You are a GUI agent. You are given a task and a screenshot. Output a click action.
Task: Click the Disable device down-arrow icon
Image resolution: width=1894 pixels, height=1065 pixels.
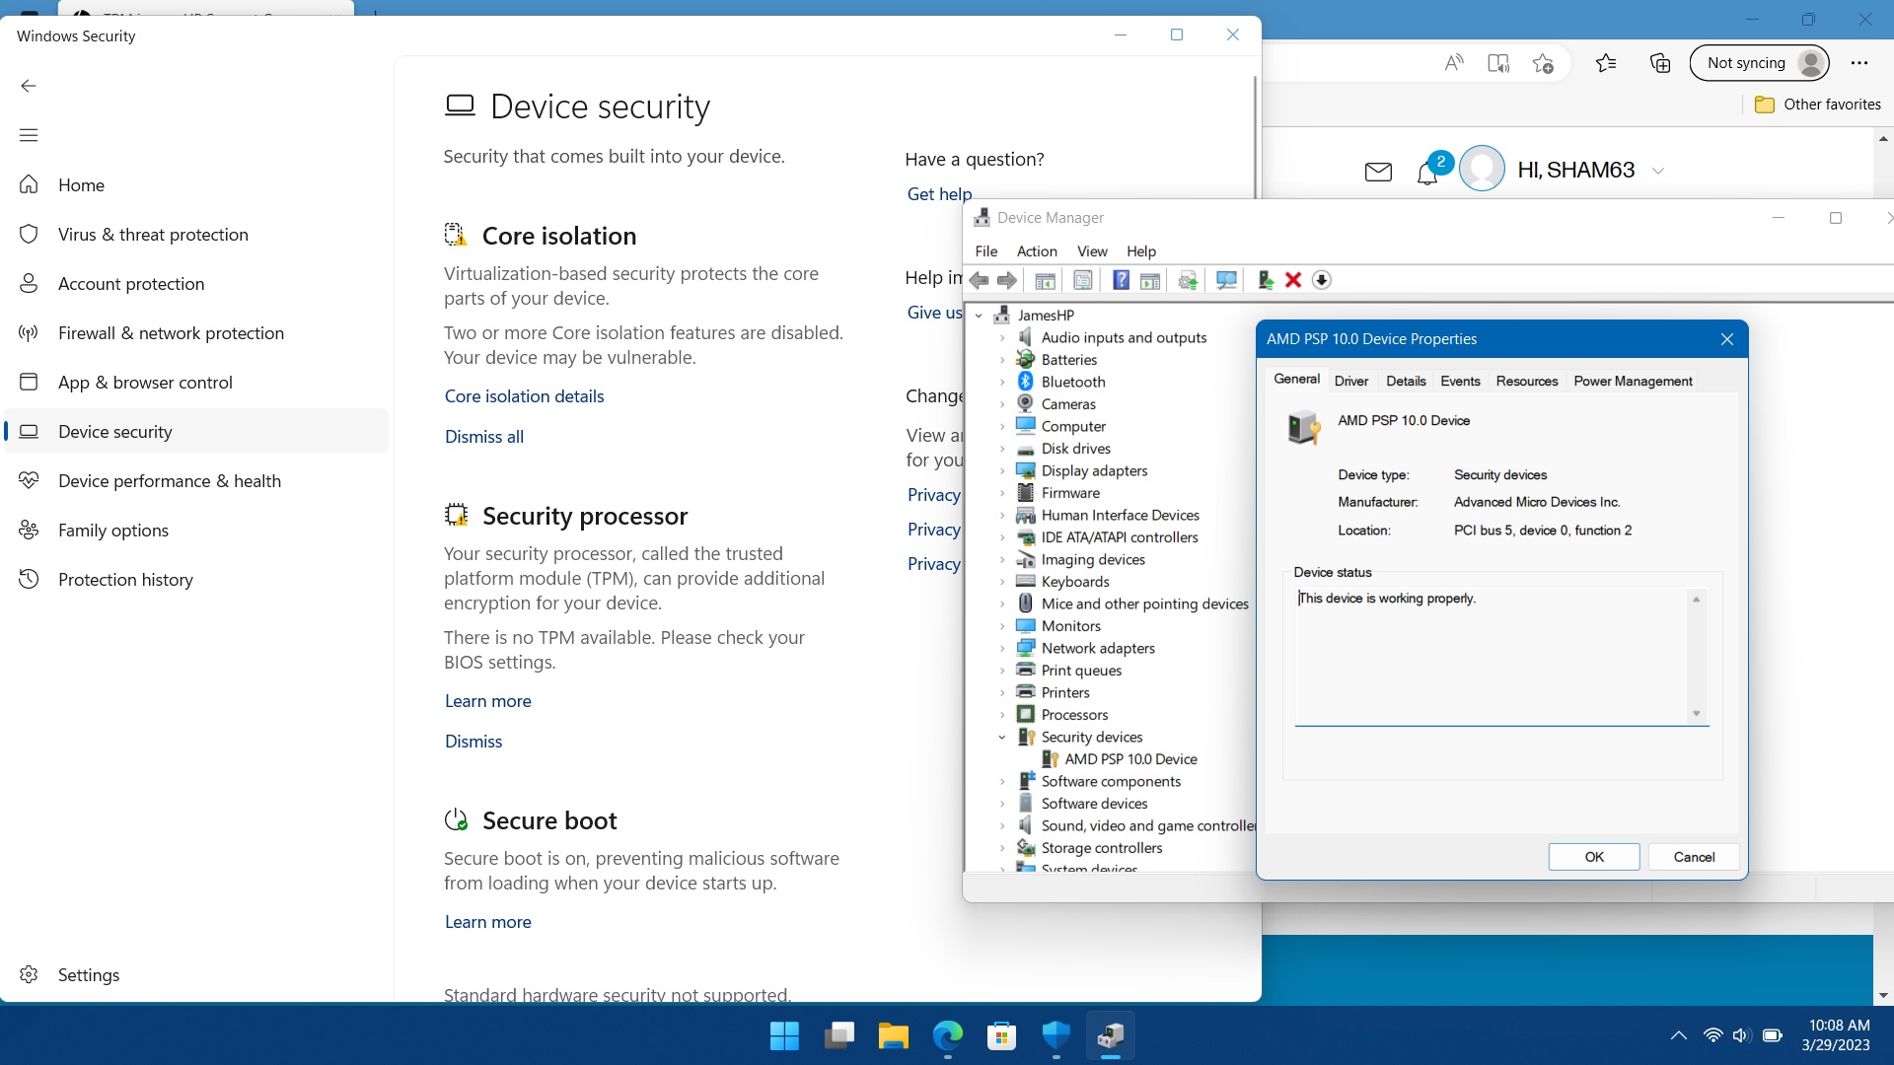pos(1322,280)
